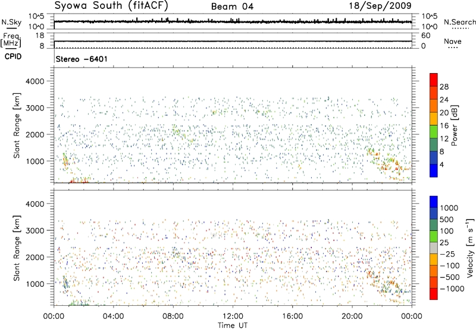Select the 'Freq. [MHz]' axis label
Image resolution: width=476 pixels, height=329 pixels.
[11, 40]
